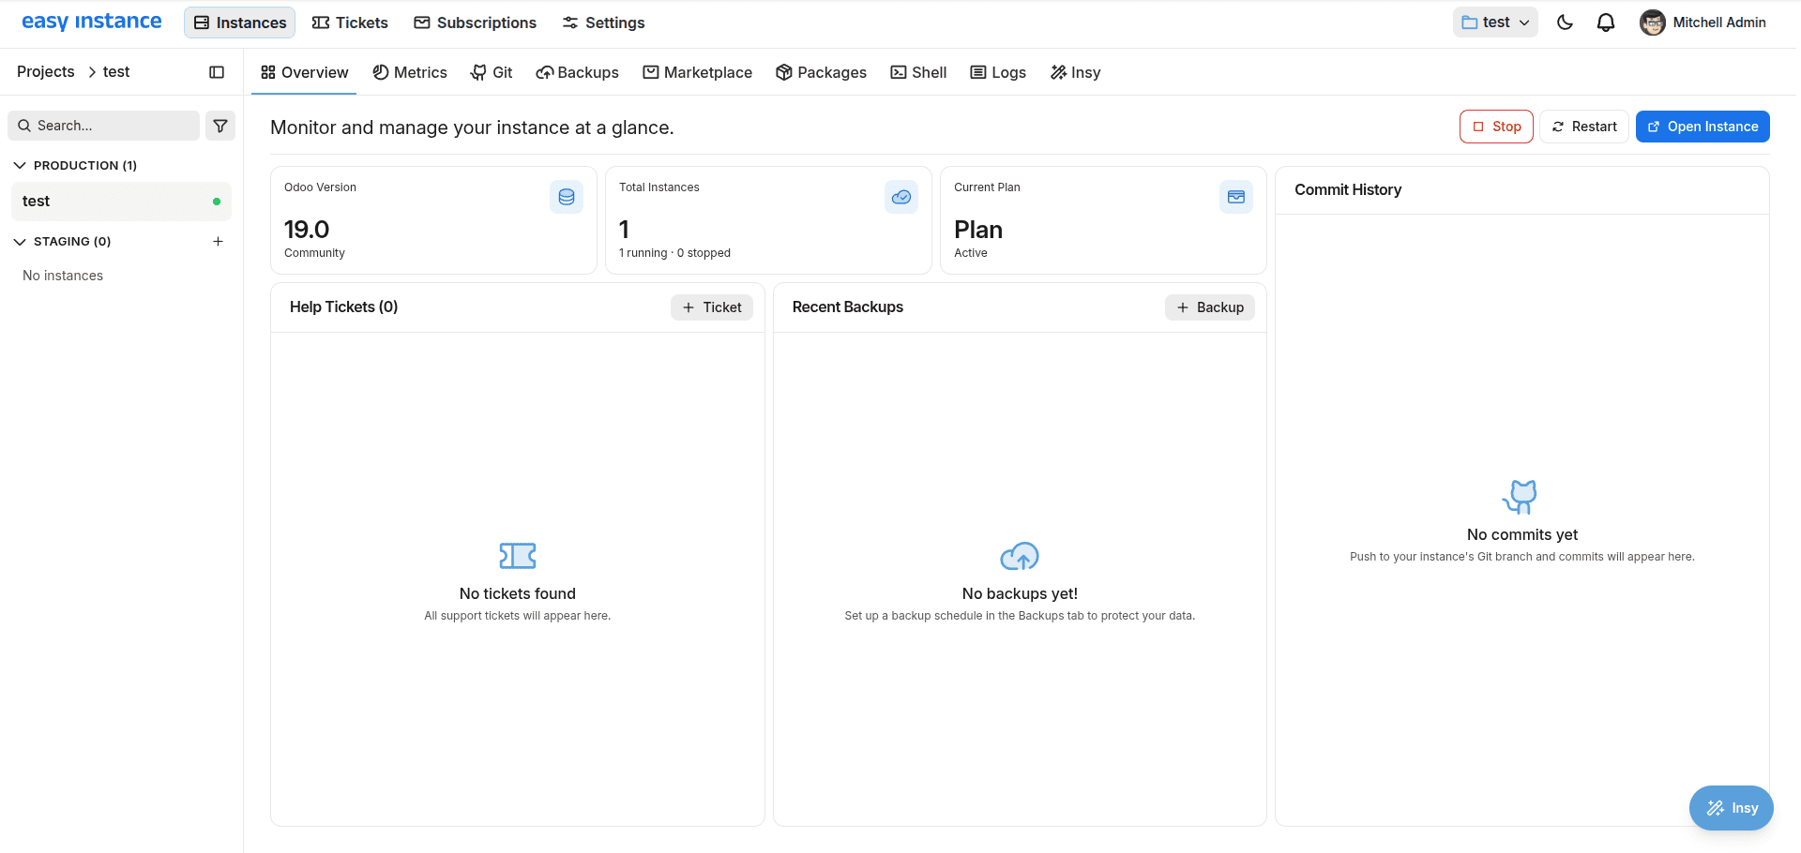
Task: Click the No backups cloud upload icon
Action: pyautogui.click(x=1020, y=556)
